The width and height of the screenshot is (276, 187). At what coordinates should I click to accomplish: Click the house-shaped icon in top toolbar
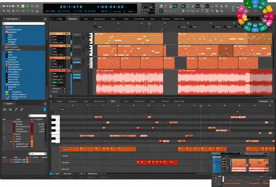pyautogui.click(x=161, y=6)
